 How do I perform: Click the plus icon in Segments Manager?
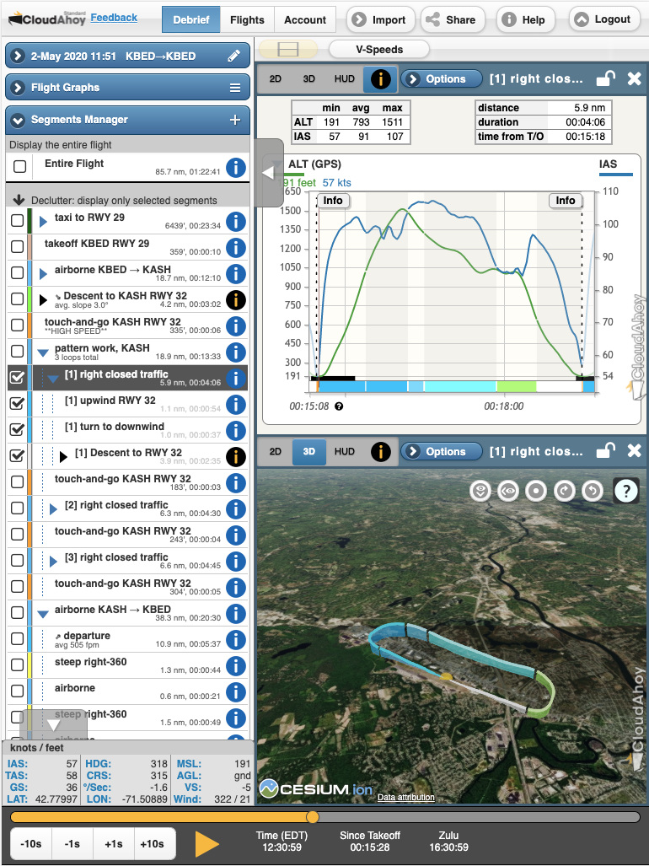point(235,120)
